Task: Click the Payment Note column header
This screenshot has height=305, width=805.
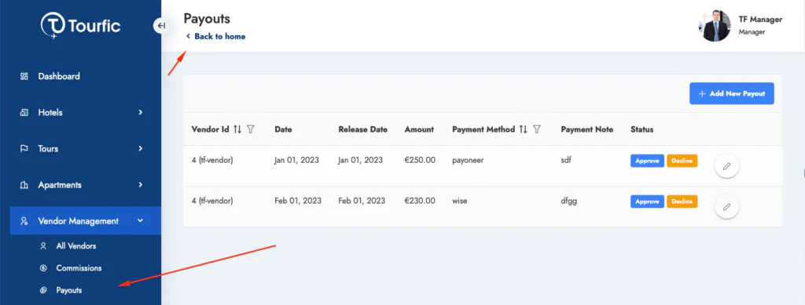Action: click(586, 129)
